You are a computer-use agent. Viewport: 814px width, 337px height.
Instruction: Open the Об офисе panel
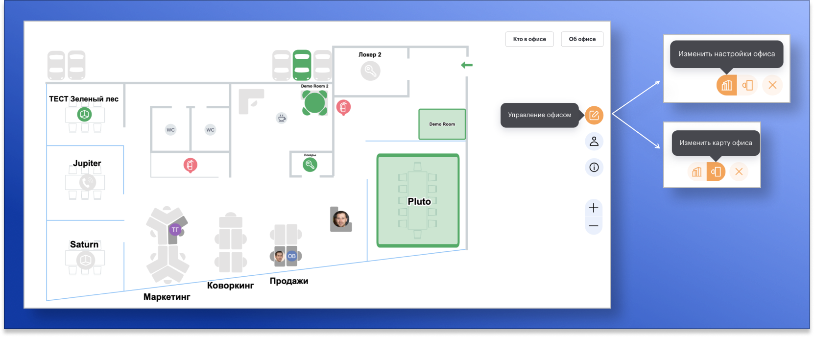tap(582, 39)
